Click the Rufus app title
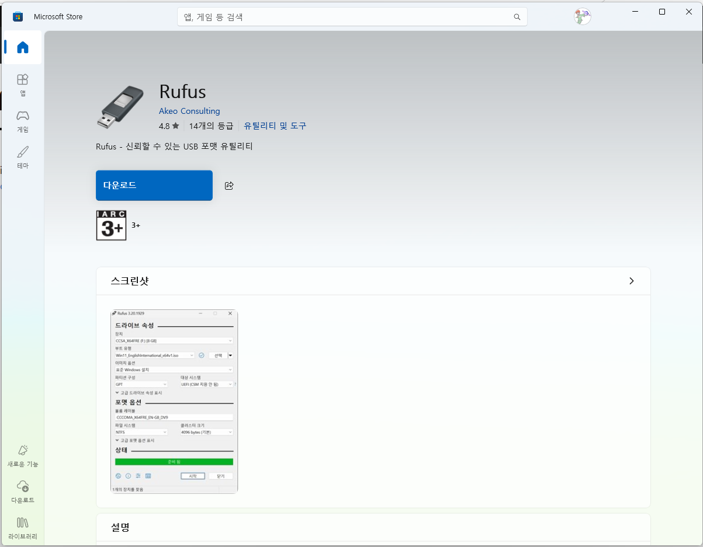The width and height of the screenshot is (703, 547). coord(182,92)
